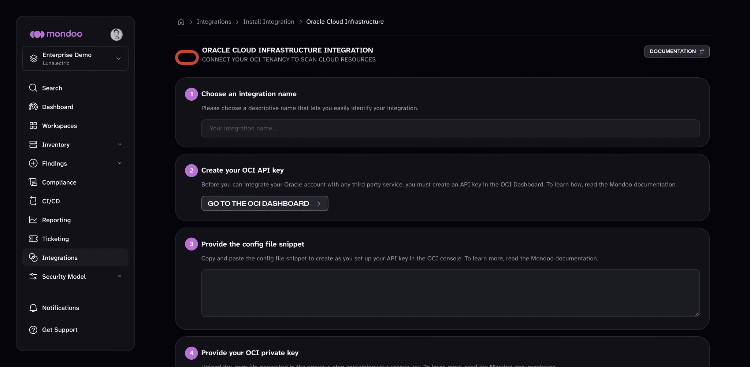The image size is (750, 367).
Task: Open Dashboard via its gauge icon
Action: [33, 107]
